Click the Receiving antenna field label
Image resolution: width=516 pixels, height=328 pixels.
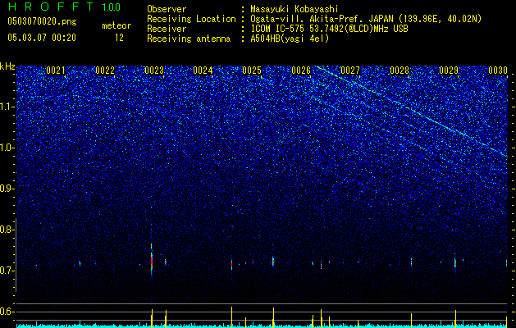189,39
